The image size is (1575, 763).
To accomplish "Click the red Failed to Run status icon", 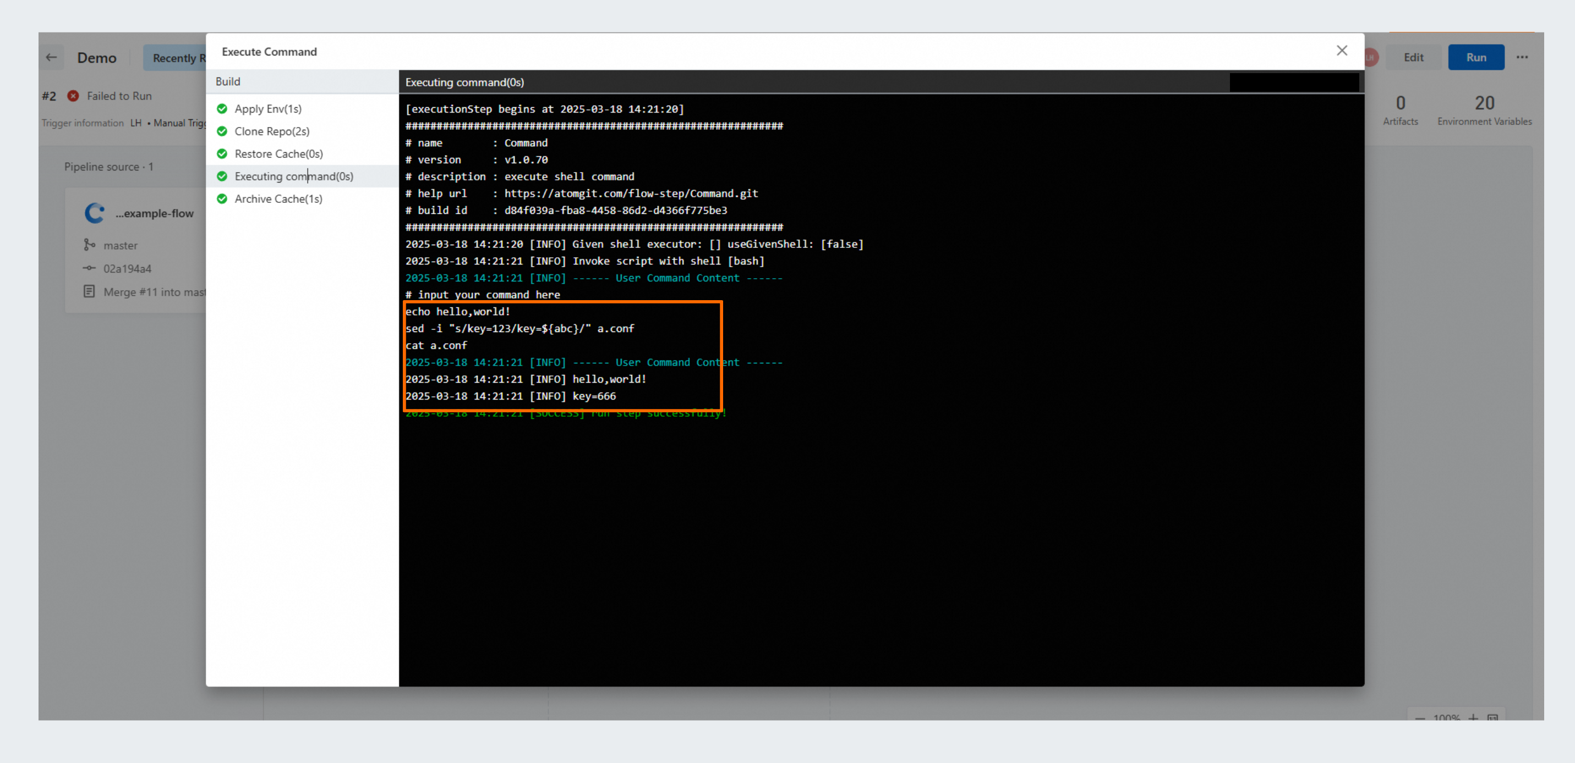I will pyautogui.click(x=73, y=96).
